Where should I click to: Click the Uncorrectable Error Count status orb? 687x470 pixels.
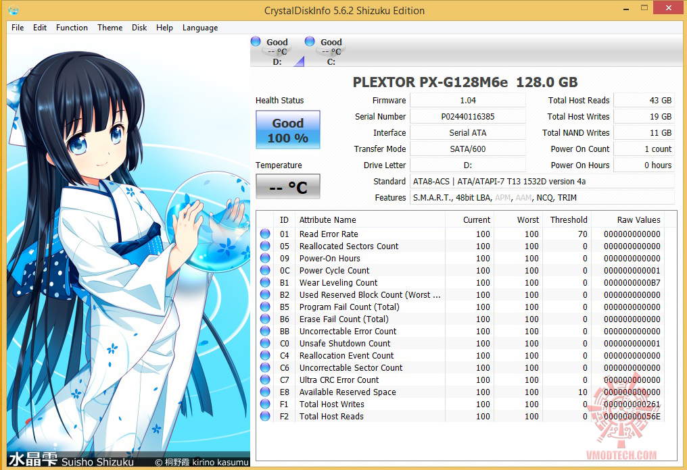coord(265,332)
